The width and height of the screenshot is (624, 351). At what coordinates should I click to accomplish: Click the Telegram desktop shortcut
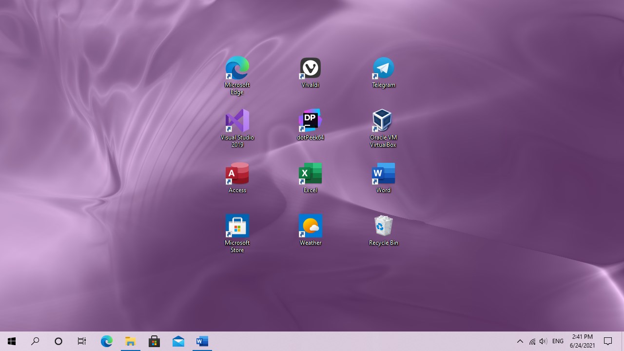[x=384, y=73]
